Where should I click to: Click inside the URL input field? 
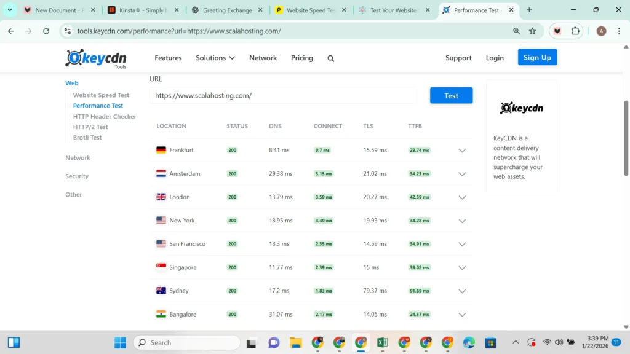coord(283,95)
